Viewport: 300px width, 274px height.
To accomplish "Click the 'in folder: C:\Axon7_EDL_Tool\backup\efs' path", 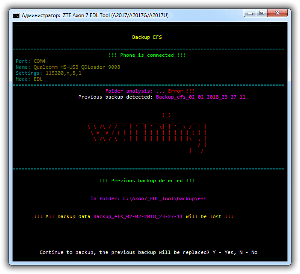I will tap(148, 198).
